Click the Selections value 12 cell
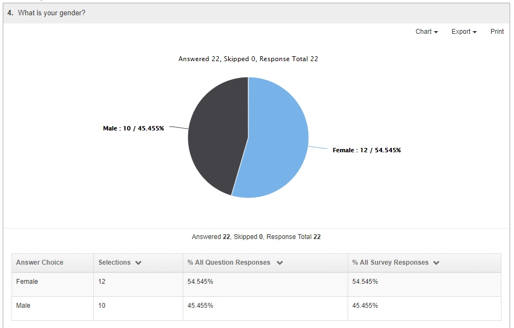The width and height of the screenshot is (514, 328). pyautogui.click(x=138, y=285)
